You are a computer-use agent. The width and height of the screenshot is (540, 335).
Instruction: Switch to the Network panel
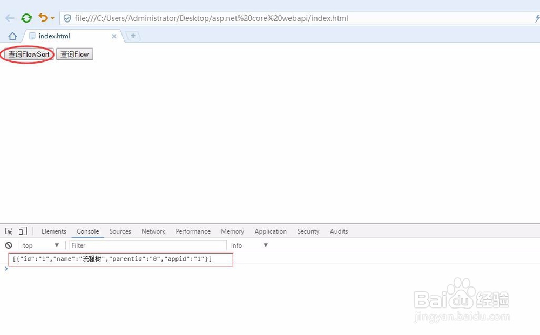pyautogui.click(x=153, y=231)
